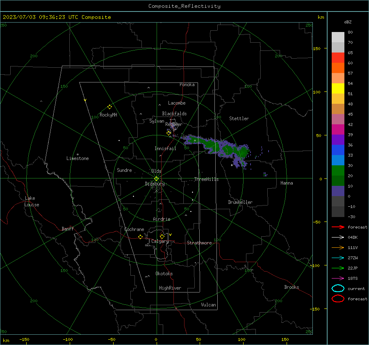The image size is (369, 345).
Task: Select light gray 70-80 dBZ swatch
Action: click(x=338, y=37)
